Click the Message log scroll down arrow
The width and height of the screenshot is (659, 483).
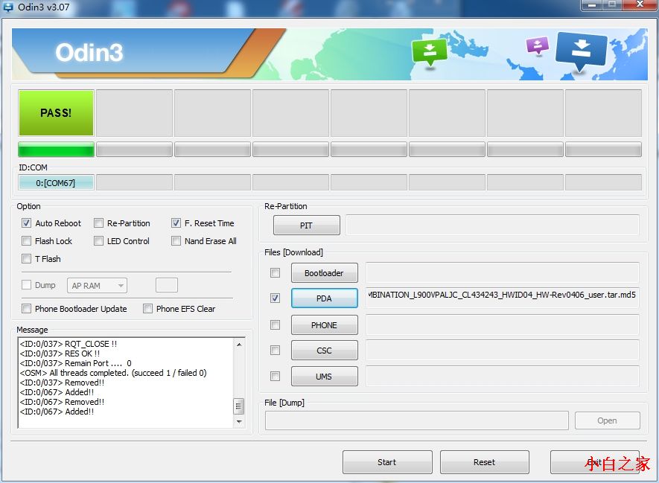[x=239, y=422]
